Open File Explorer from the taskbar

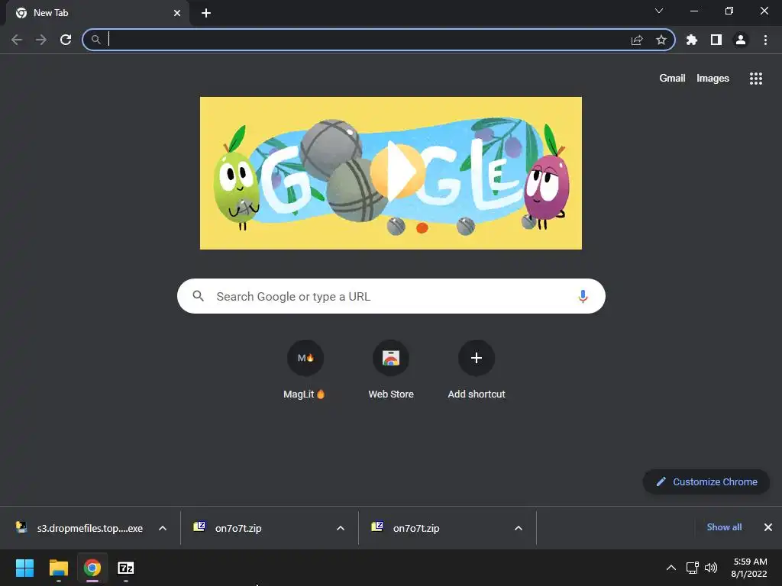pos(58,568)
